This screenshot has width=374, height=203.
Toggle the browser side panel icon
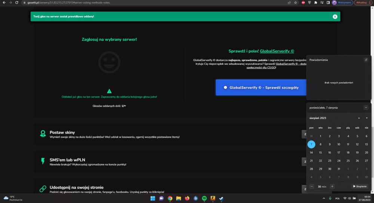[x=328, y=3]
